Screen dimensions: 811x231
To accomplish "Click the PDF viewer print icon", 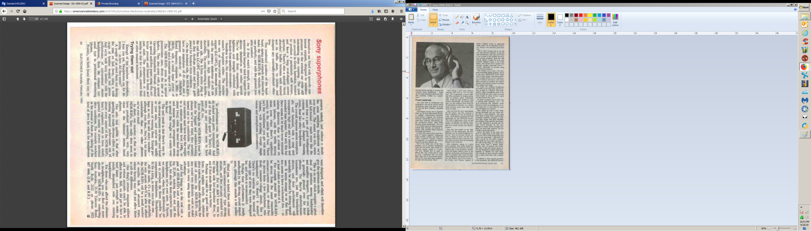I will click(378, 19).
